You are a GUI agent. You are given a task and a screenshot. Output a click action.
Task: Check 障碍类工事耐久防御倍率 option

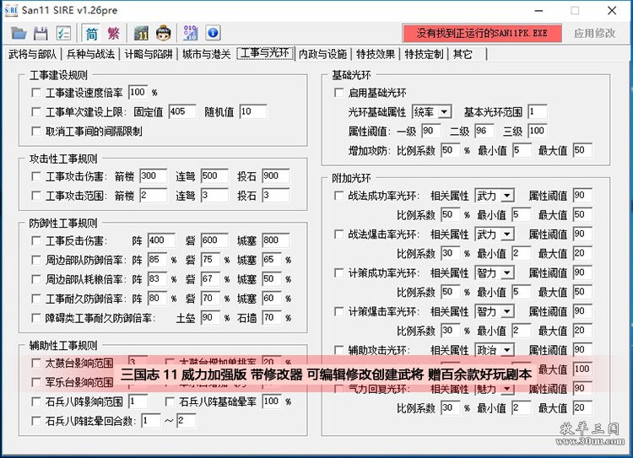[x=36, y=318]
